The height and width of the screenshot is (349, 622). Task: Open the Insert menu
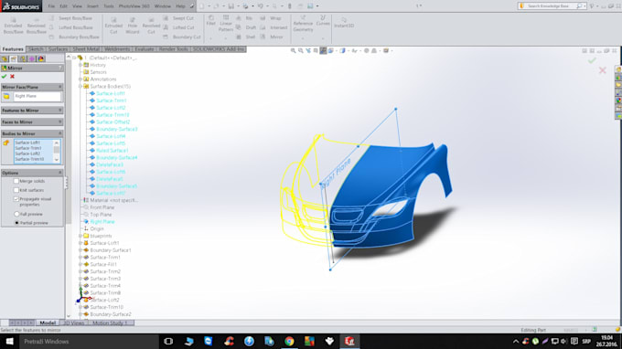(92, 6)
